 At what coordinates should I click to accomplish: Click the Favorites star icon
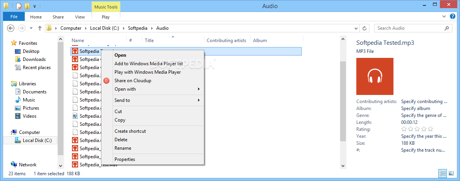[14, 43]
